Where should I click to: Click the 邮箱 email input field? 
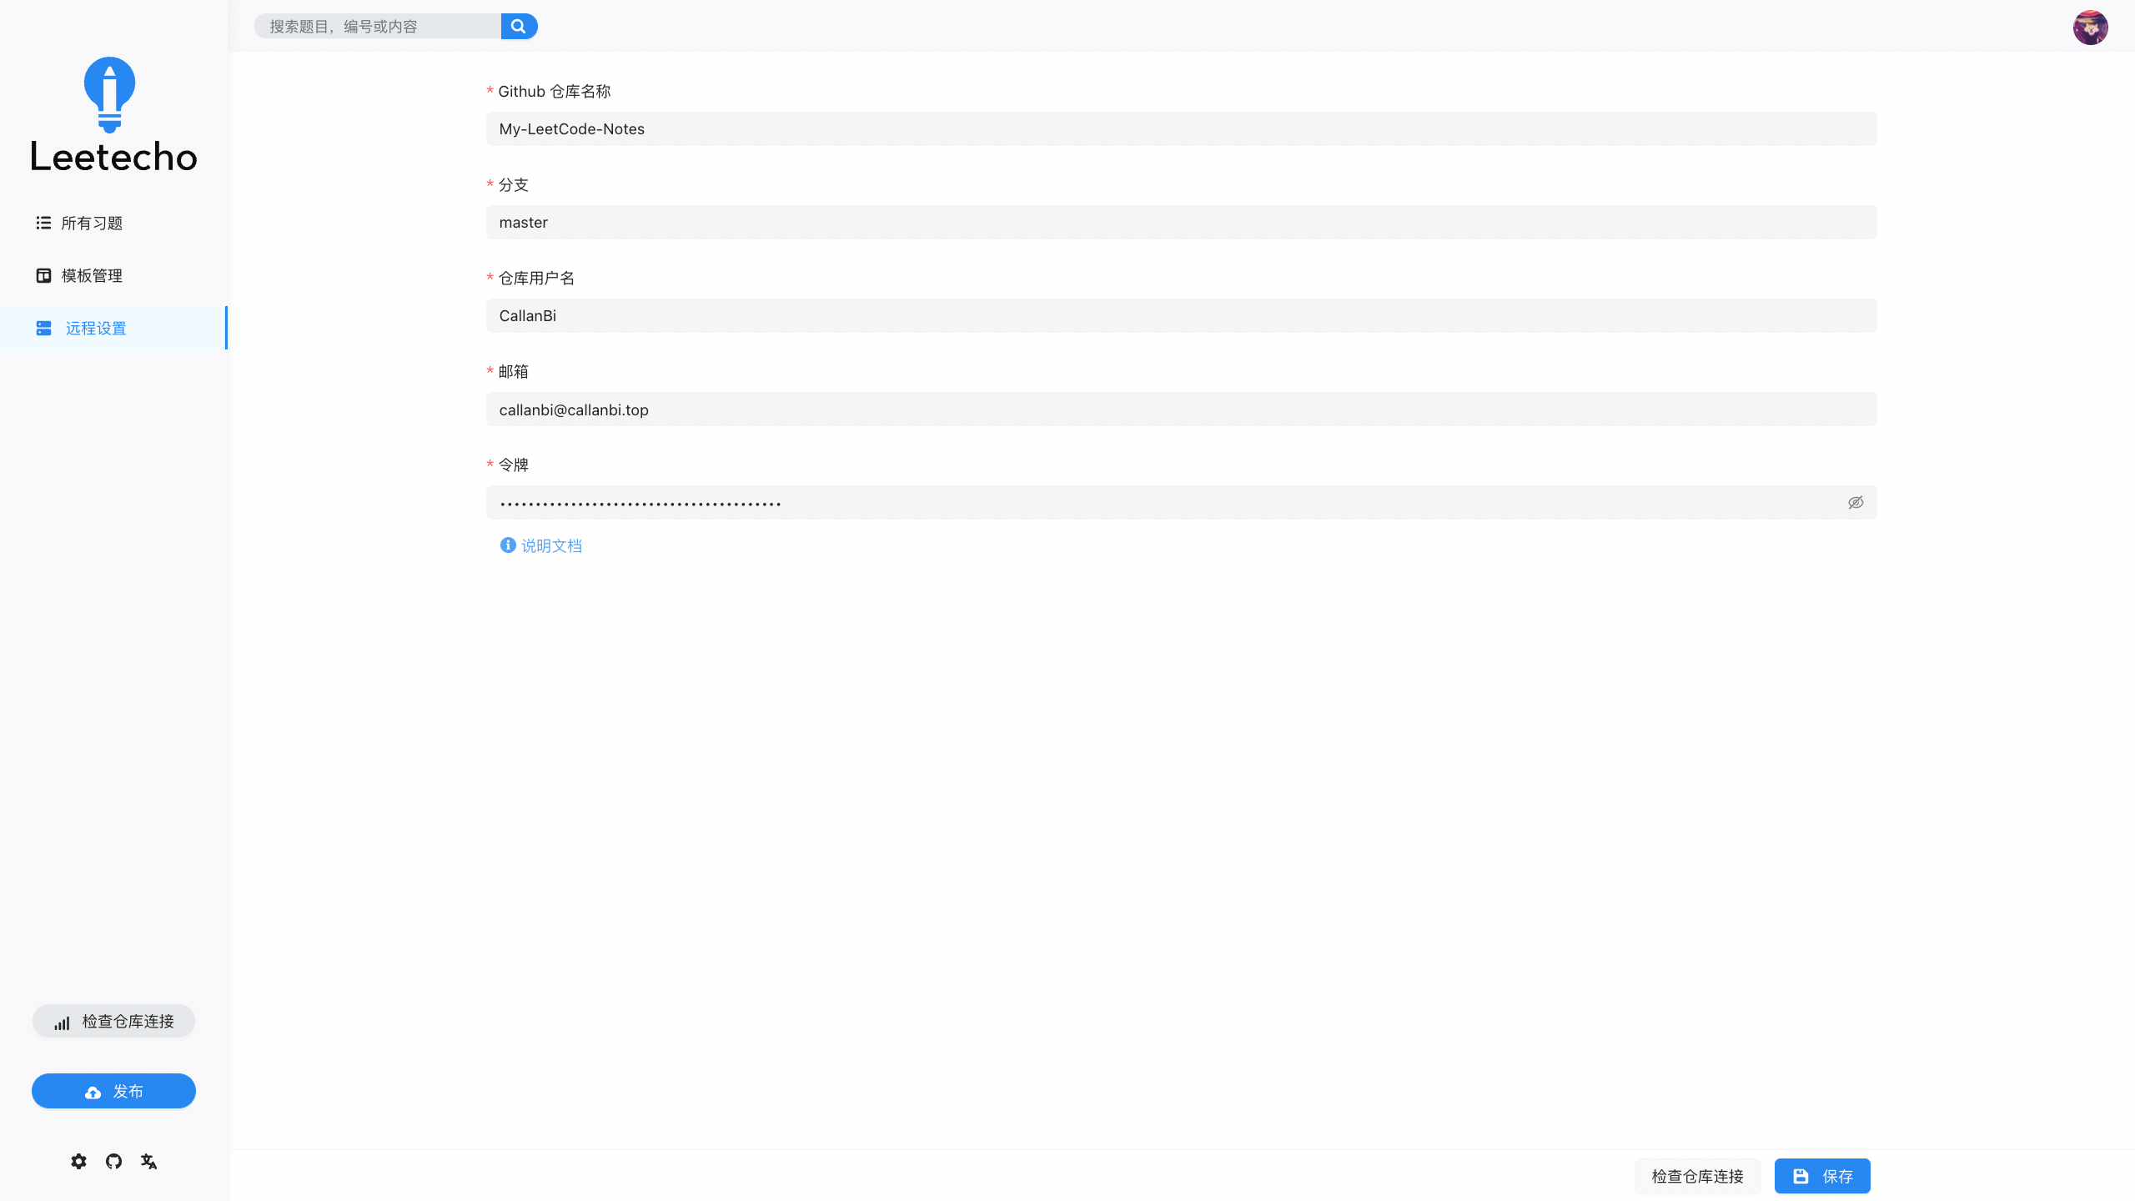[1181, 409]
